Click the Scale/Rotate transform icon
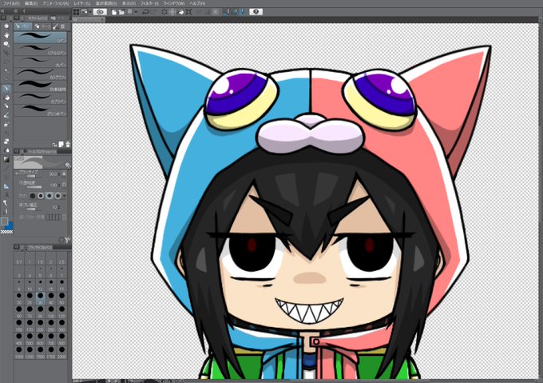The width and height of the screenshot is (543, 383). tap(188, 12)
